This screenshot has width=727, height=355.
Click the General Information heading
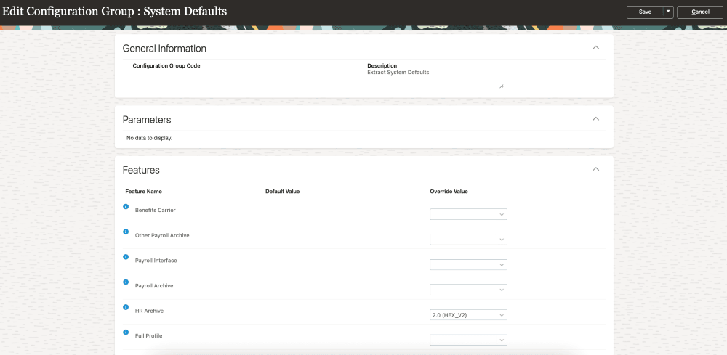coord(164,48)
